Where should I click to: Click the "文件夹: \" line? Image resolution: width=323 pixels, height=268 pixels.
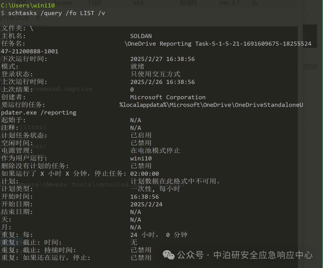(x=17, y=28)
